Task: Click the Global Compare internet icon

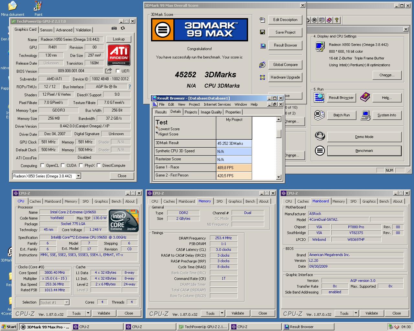Action: point(262,65)
